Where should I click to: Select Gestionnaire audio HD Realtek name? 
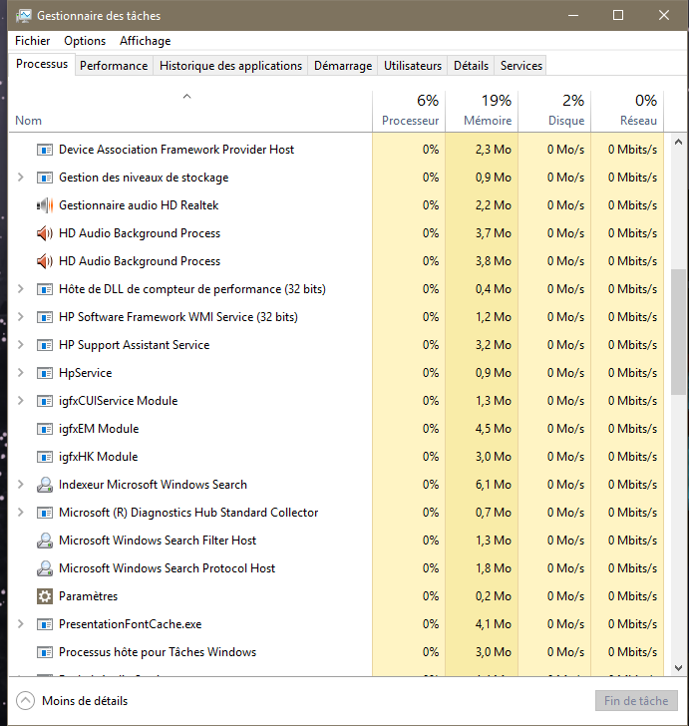[x=139, y=205]
